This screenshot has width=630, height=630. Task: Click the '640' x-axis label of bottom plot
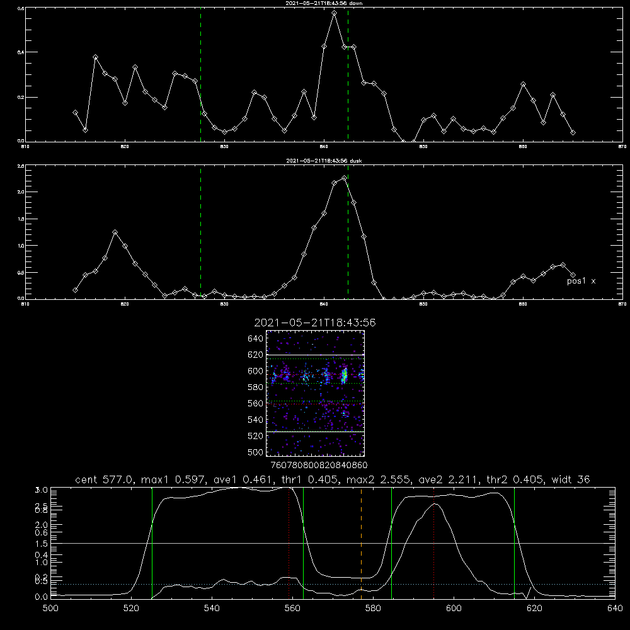(615, 609)
